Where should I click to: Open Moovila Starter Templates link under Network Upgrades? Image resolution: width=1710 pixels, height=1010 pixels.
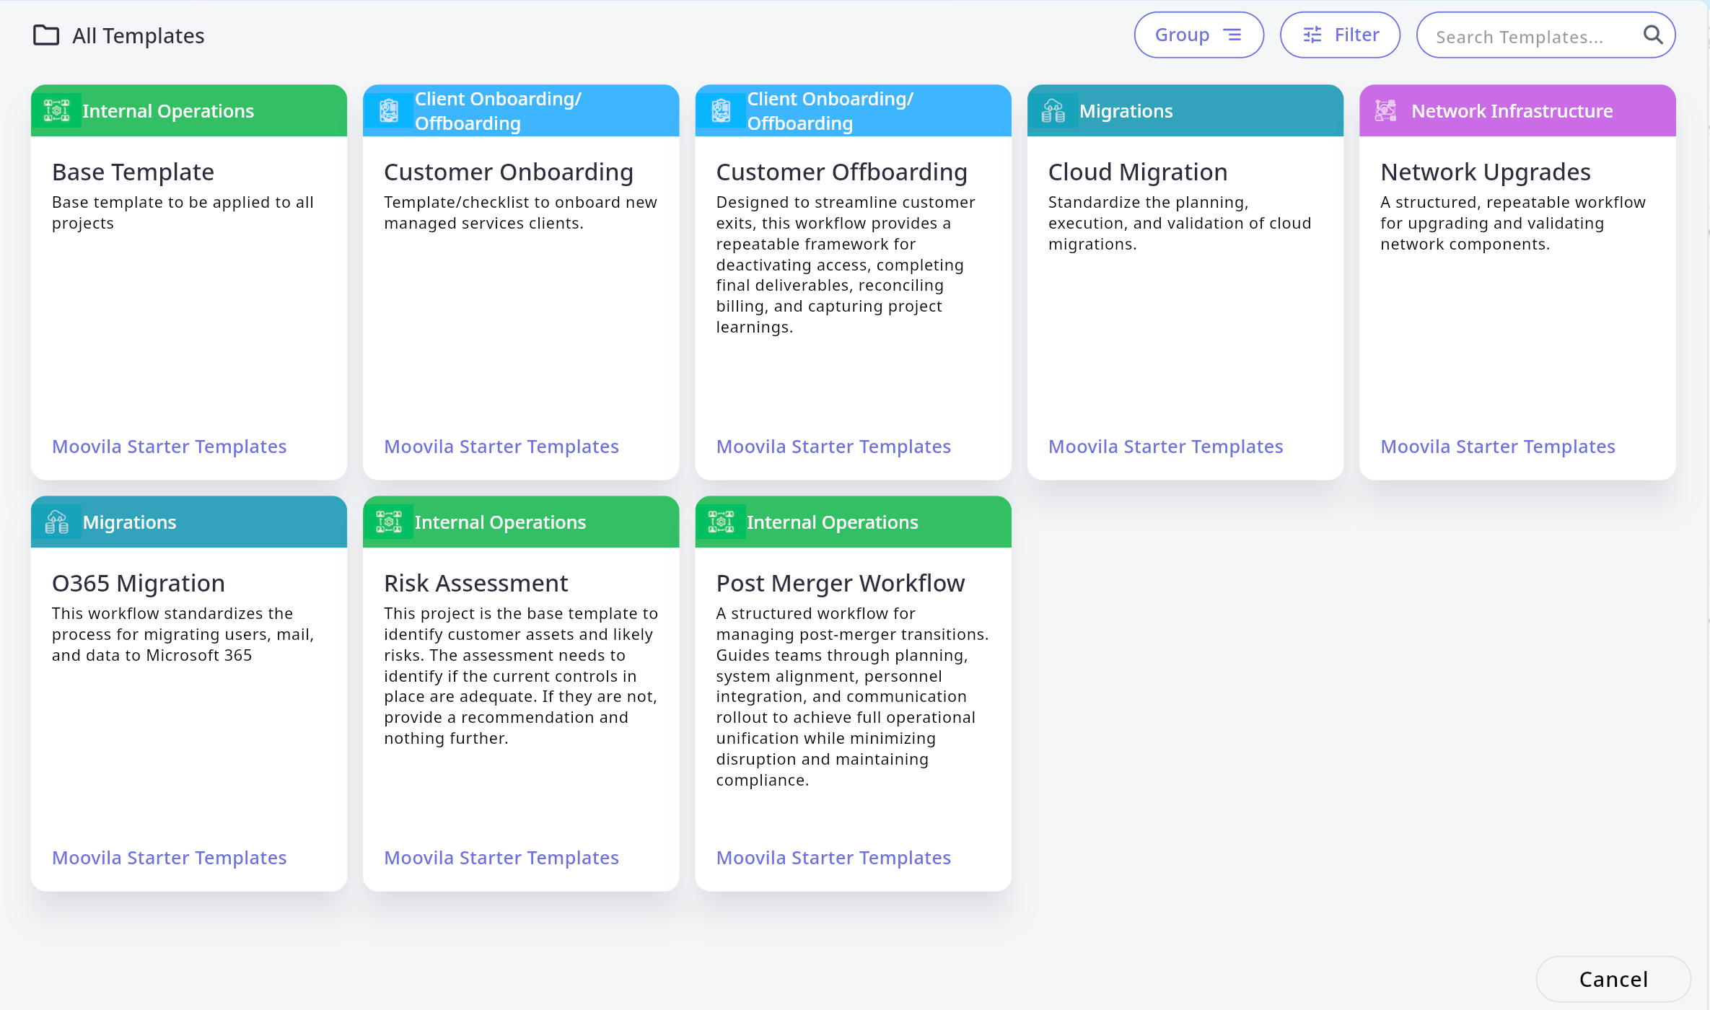(x=1497, y=447)
